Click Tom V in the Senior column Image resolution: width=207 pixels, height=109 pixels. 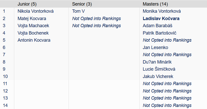79,11
